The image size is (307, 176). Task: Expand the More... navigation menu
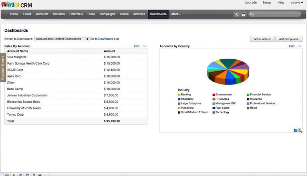[176, 14]
